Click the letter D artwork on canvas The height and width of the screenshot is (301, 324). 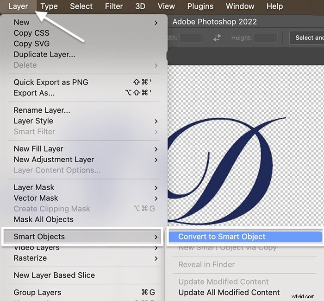[x=227, y=171]
